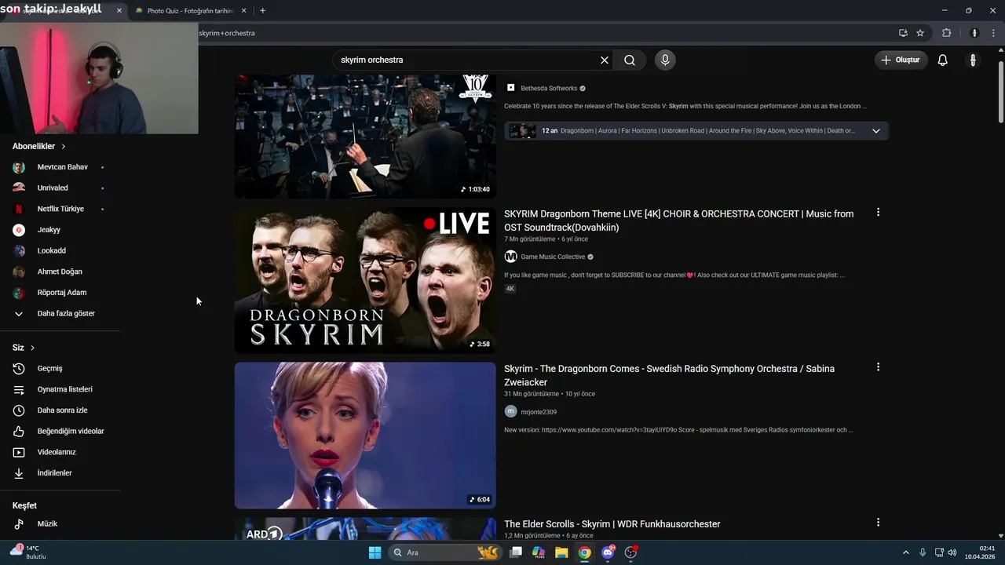The image size is (1005, 565).
Task: Open File Explorer from taskbar
Action: 561,552
